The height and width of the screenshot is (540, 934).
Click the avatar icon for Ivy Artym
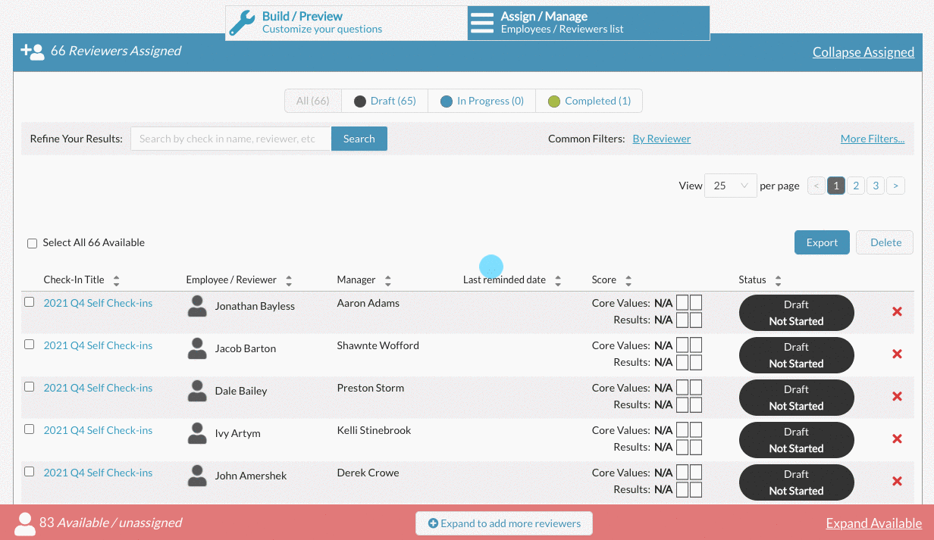(x=197, y=433)
